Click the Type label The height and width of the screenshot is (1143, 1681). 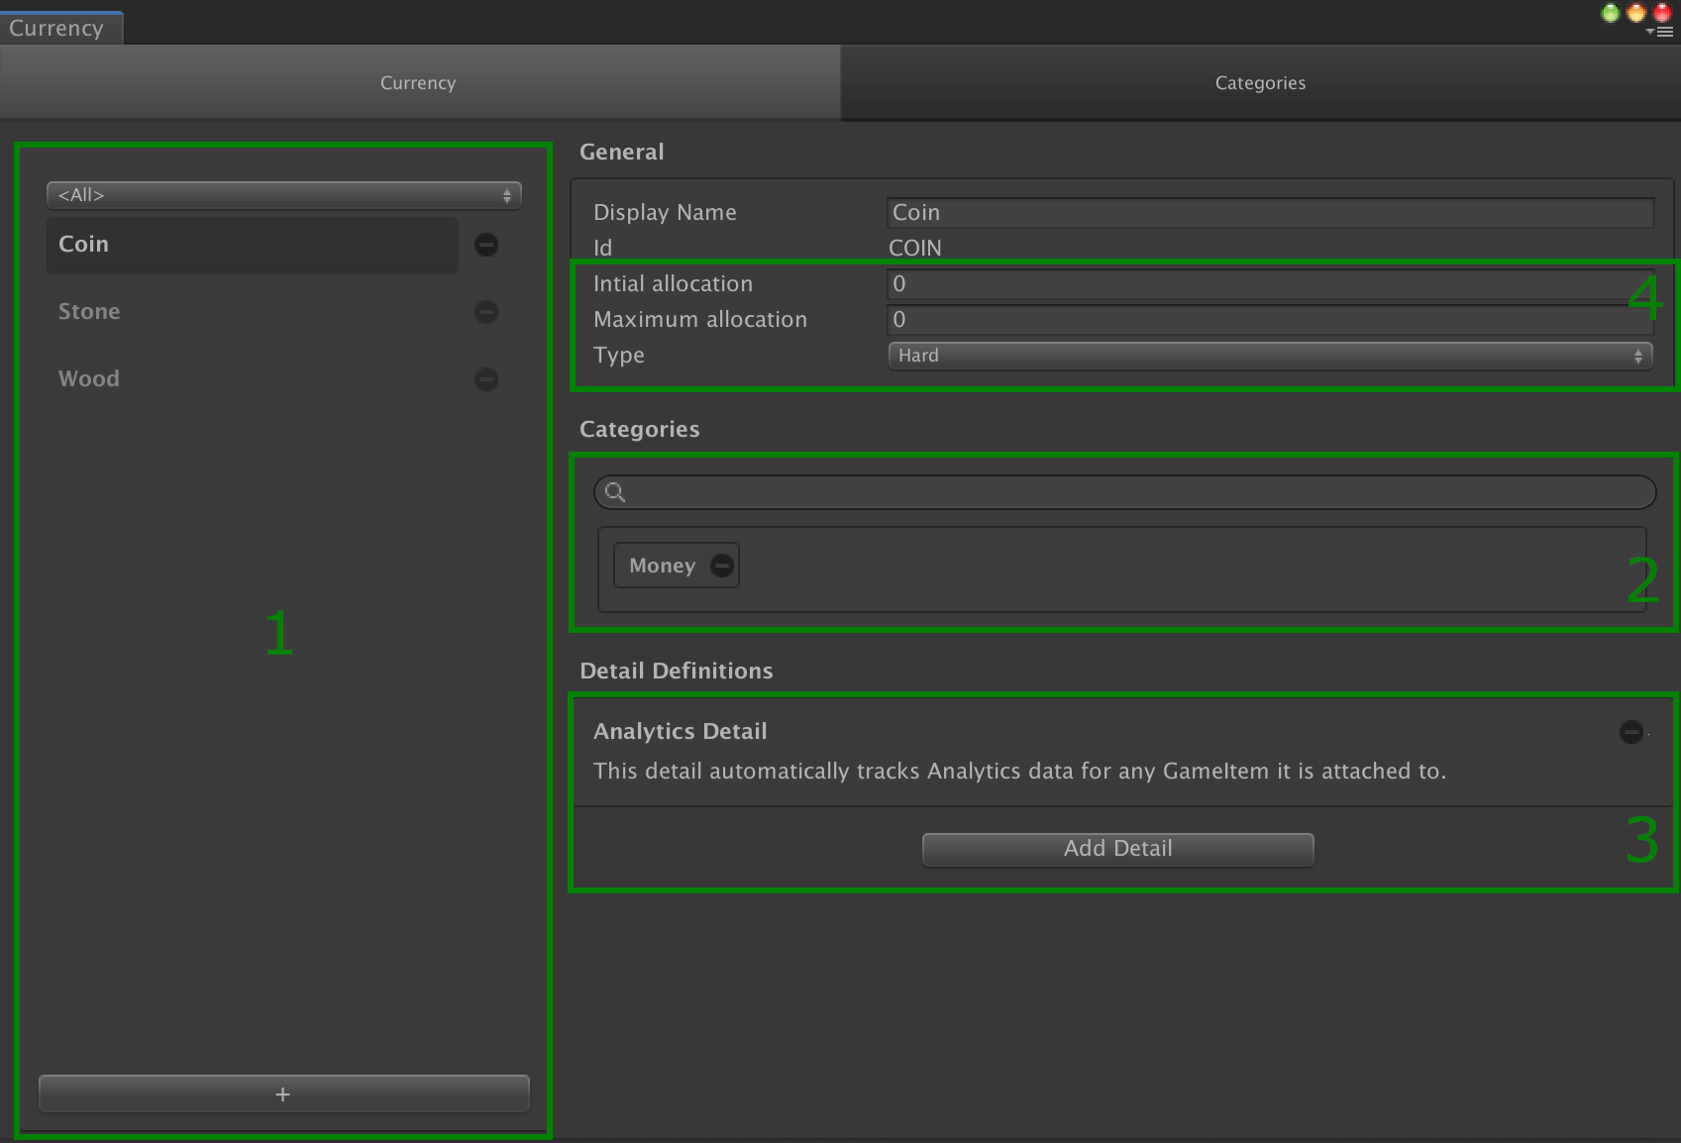tap(619, 356)
